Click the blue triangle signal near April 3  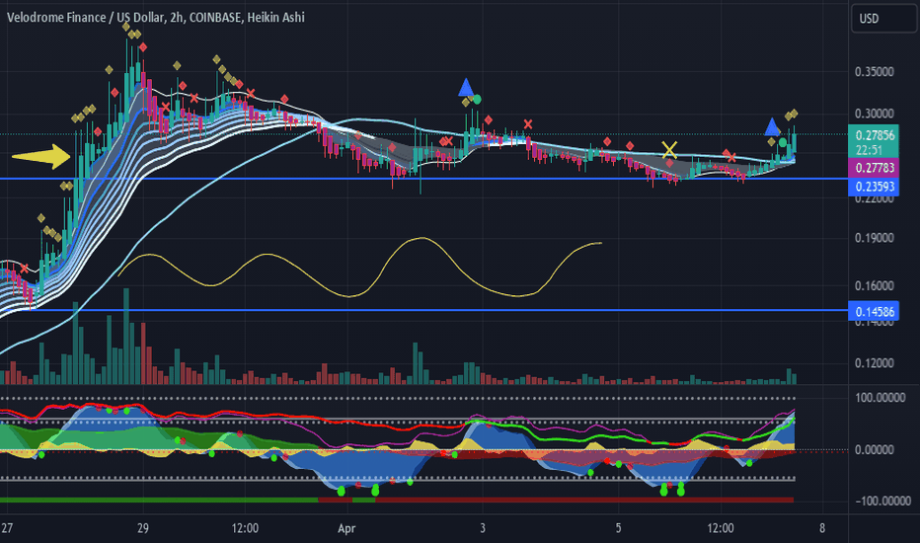point(466,88)
